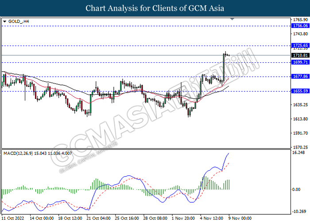Image resolution: width=310 pixels, height=221 pixels.
Task: Click the 1570.25 price axis value
Action: [300, 147]
